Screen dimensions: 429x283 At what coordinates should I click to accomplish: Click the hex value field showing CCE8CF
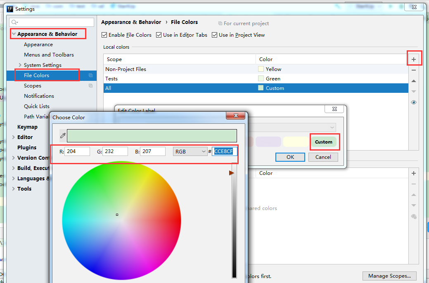tap(223, 151)
